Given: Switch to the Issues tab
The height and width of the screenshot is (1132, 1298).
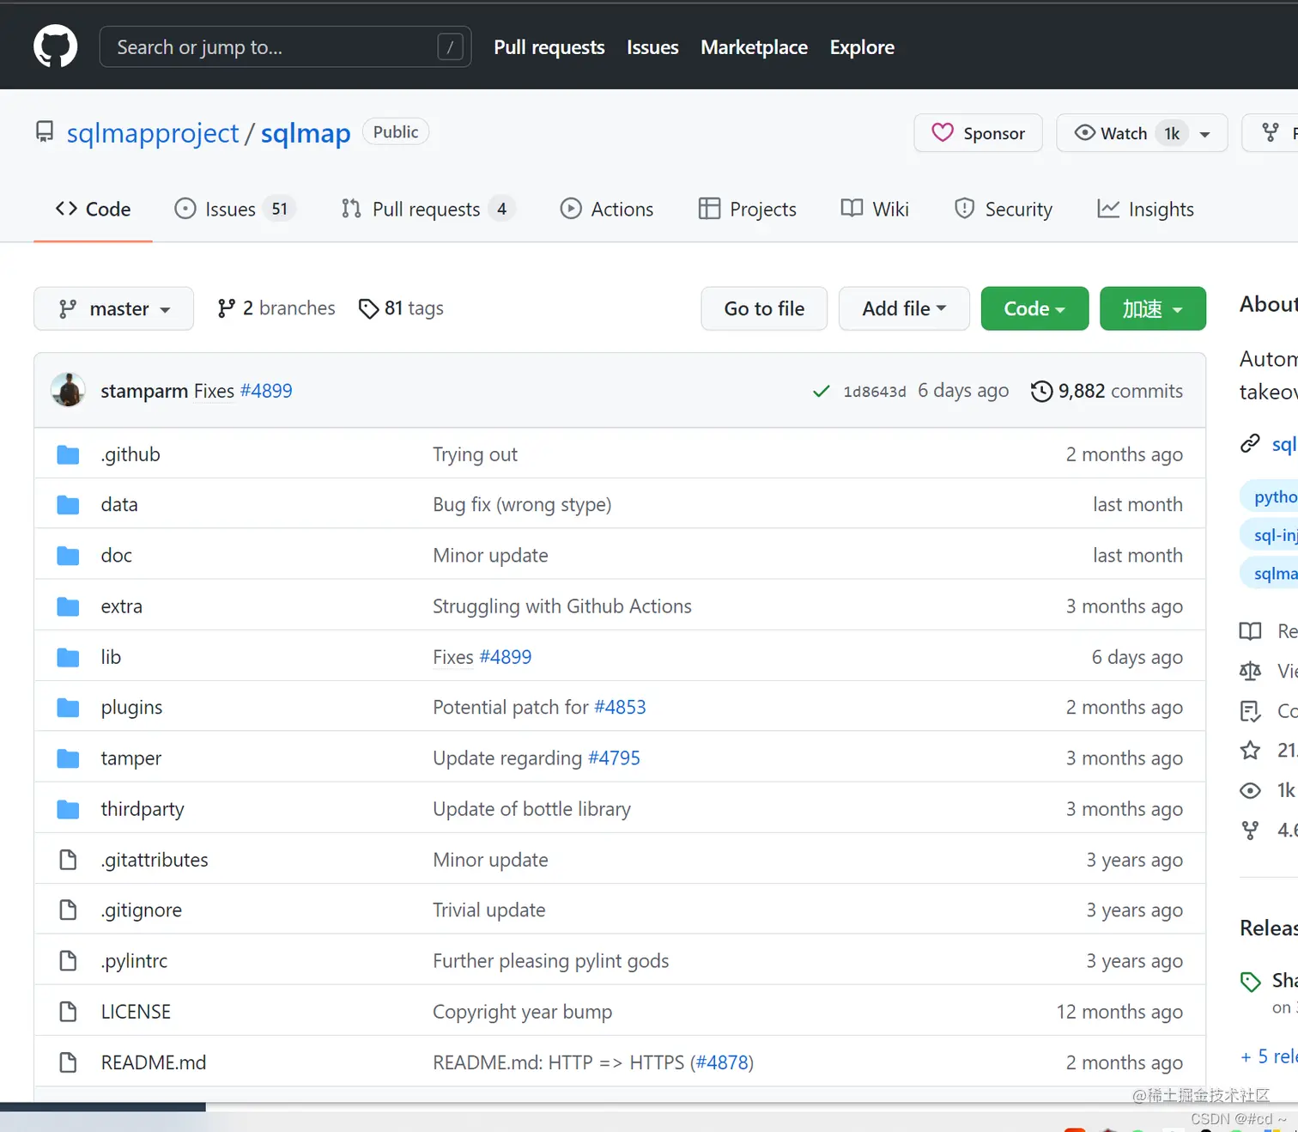Looking at the screenshot, I should point(234,209).
